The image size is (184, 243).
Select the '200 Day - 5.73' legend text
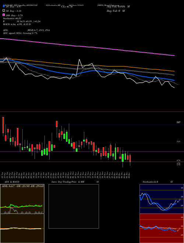click(14, 15)
